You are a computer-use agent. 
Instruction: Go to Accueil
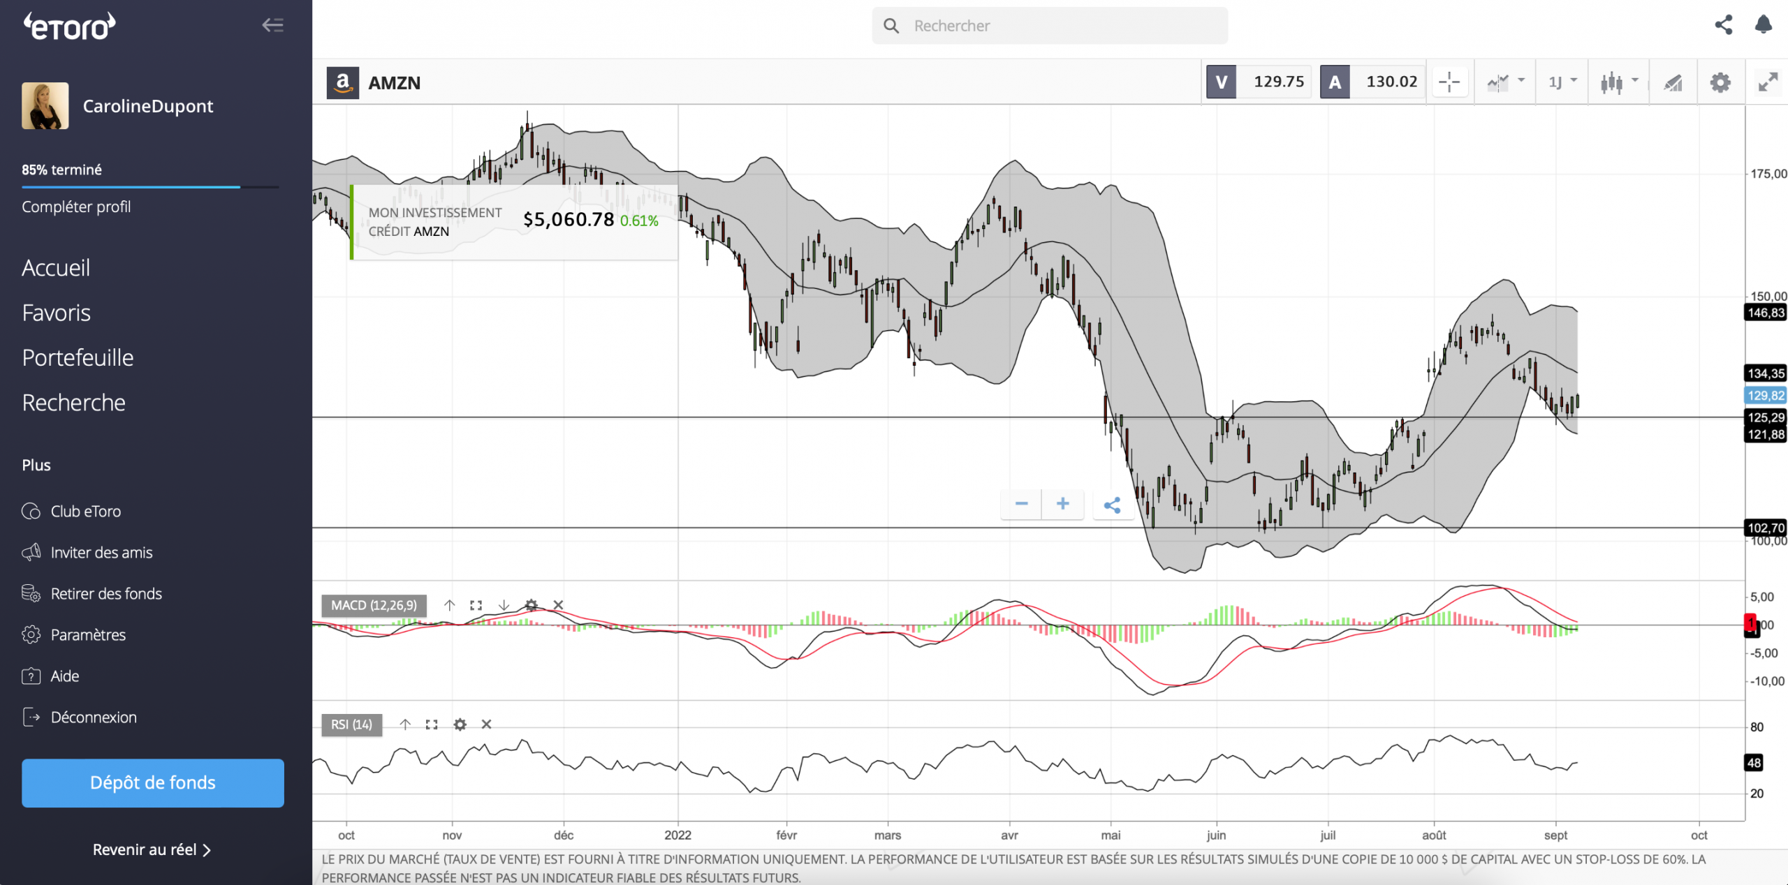pos(56,268)
